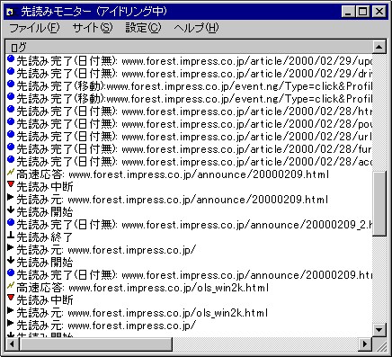This screenshot has height=357, width=392.
Task: Click yellow 高速応答 icon for announce/20000209.html
Action: click(11, 173)
